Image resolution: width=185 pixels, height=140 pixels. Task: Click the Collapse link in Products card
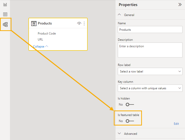pyautogui.click(x=41, y=46)
